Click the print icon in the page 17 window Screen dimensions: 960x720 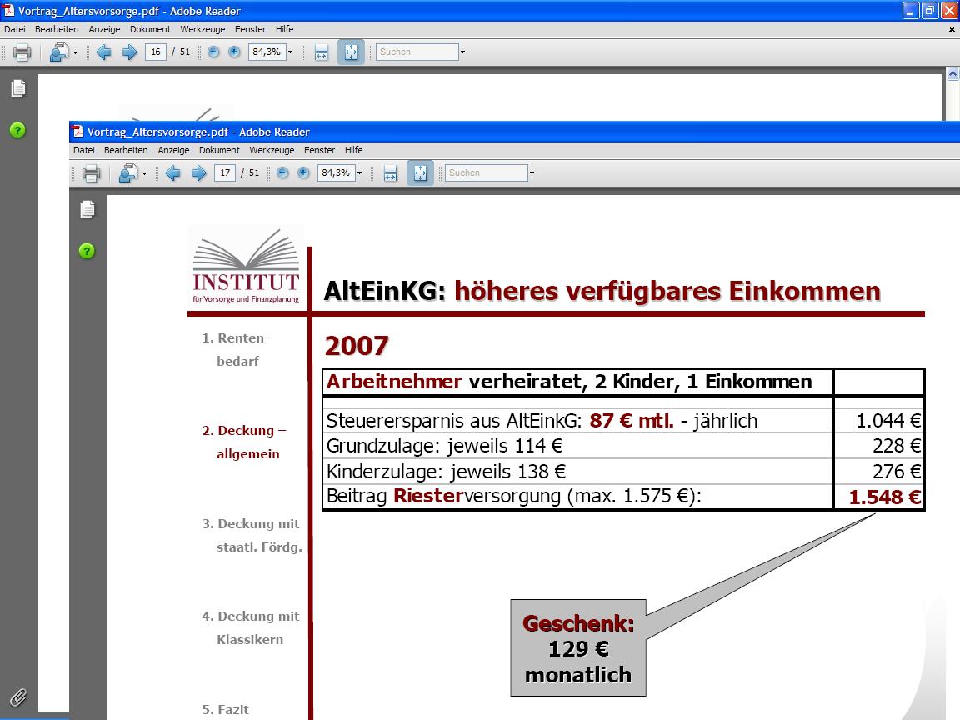coord(91,173)
